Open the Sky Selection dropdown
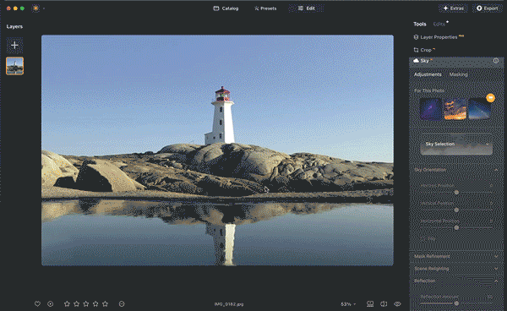 tap(456, 145)
